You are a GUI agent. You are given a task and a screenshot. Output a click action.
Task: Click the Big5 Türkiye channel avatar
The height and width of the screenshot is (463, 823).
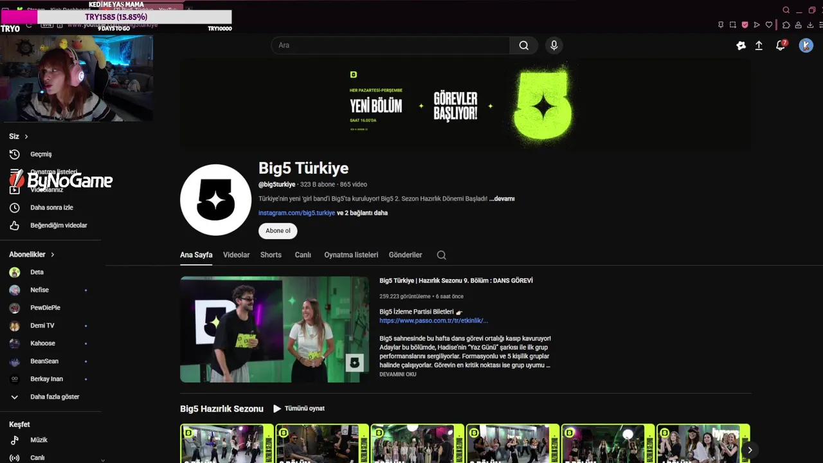215,200
